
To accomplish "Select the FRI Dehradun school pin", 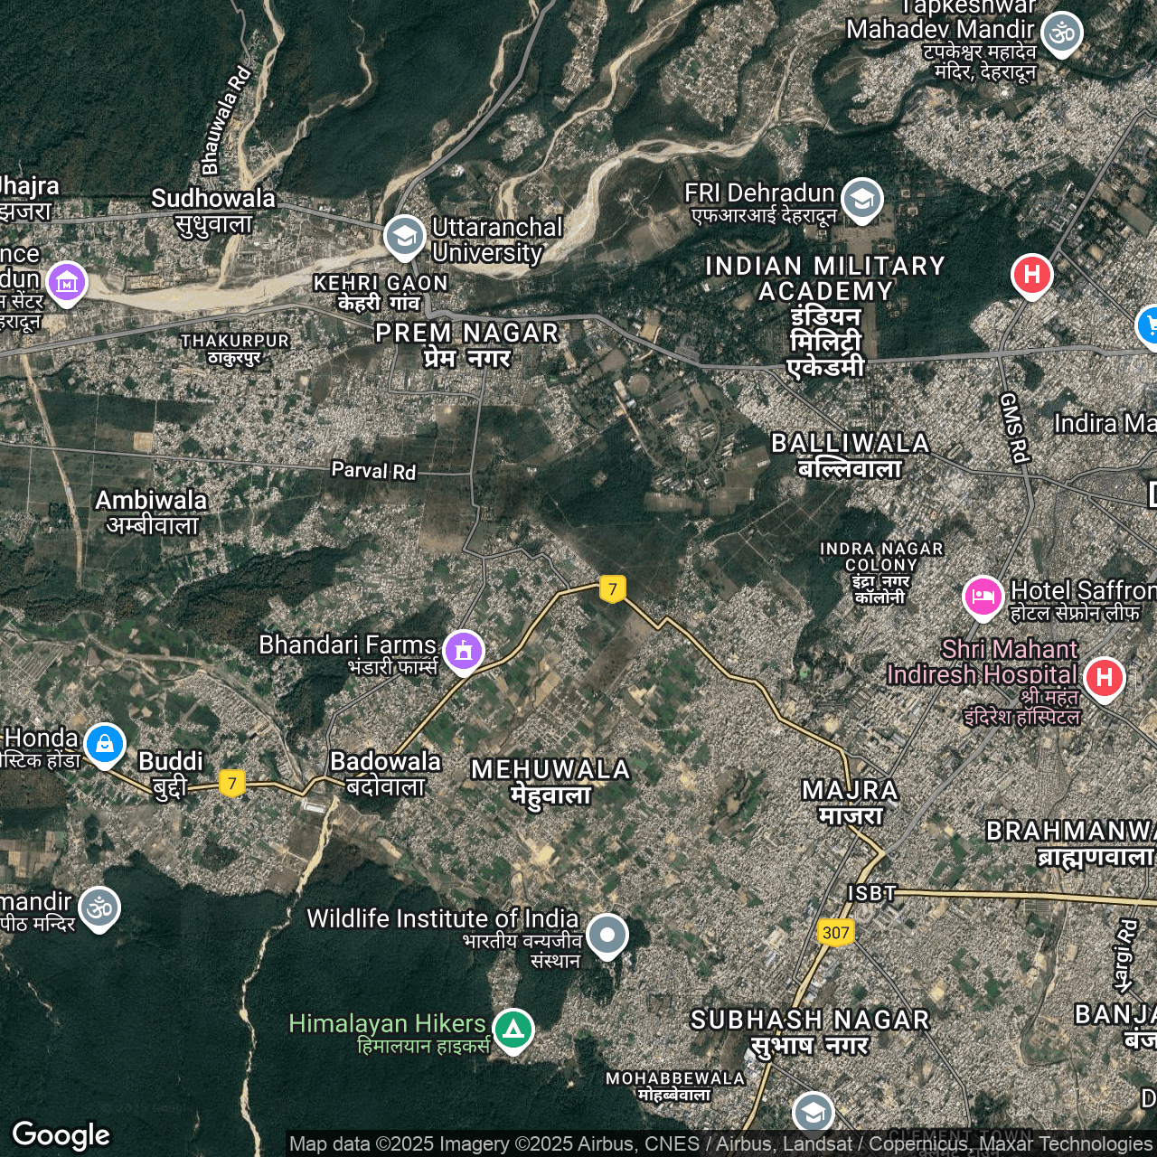I will pos(861,199).
